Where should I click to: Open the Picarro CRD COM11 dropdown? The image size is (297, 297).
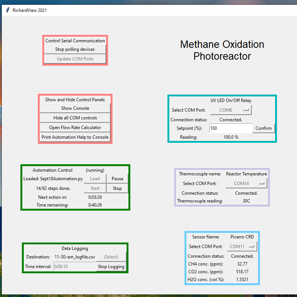coord(242,247)
